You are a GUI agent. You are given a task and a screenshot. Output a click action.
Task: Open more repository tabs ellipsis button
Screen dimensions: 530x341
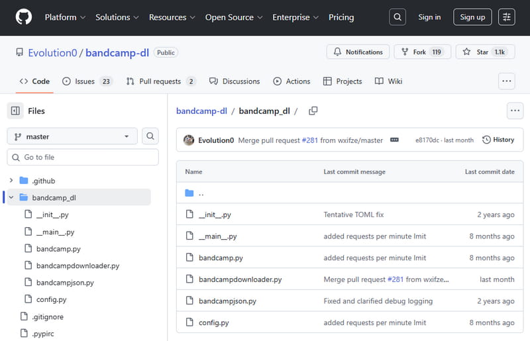pyautogui.click(x=507, y=81)
